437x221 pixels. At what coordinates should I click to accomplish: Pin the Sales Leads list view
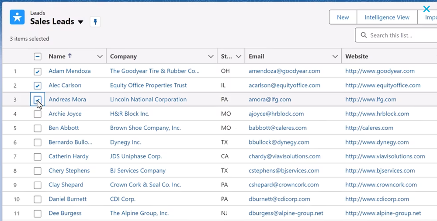point(95,21)
